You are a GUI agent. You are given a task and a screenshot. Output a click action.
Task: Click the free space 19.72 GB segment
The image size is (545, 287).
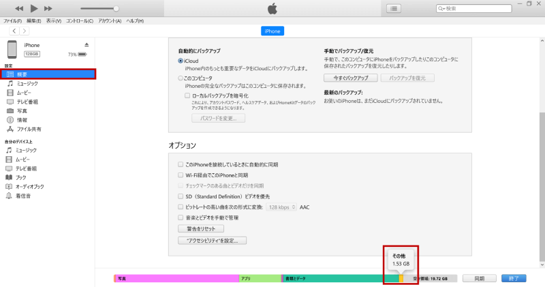(x=431, y=278)
